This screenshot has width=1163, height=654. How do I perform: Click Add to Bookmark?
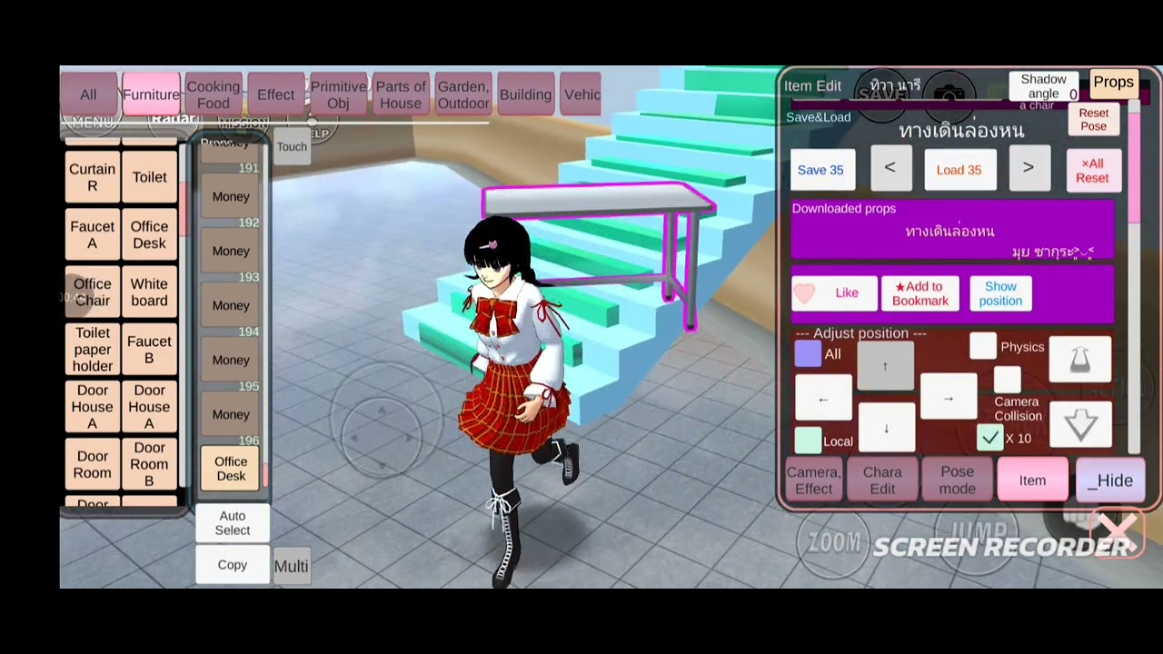(x=919, y=293)
